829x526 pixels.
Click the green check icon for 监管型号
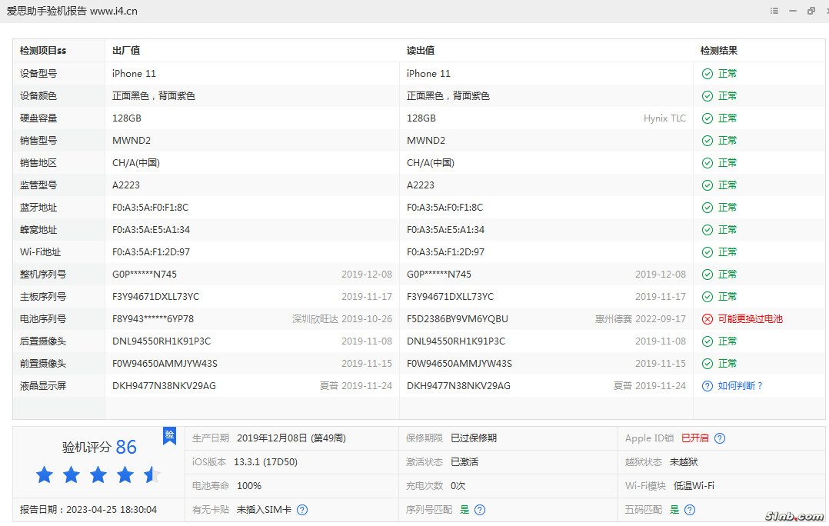coord(707,185)
